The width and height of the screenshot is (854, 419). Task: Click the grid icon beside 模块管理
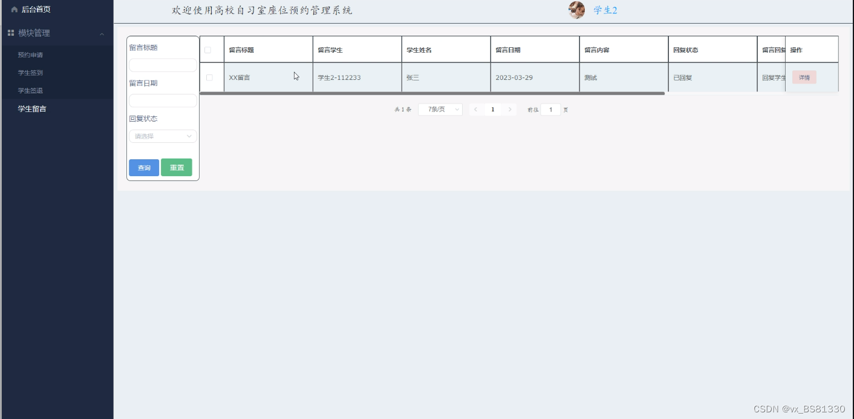point(11,33)
